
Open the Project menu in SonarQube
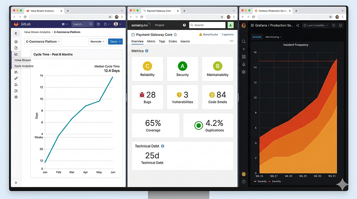click(x=160, y=25)
